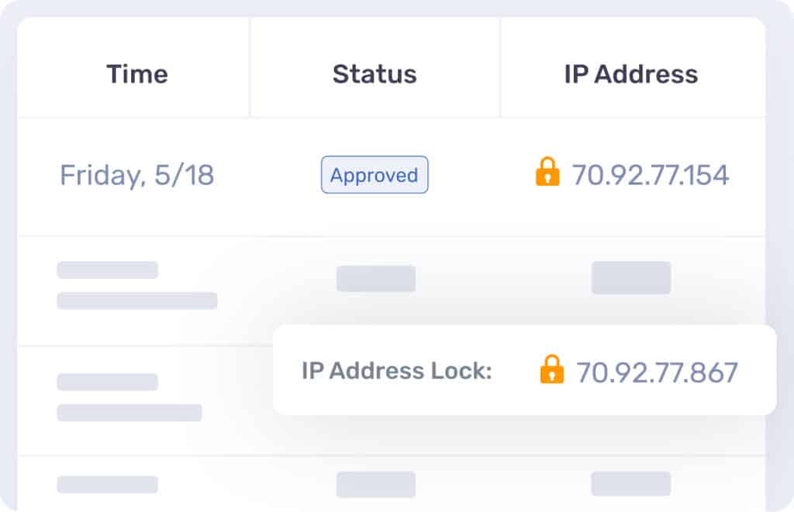
Task: Click second row's long time placeholder bar
Action: tap(137, 301)
